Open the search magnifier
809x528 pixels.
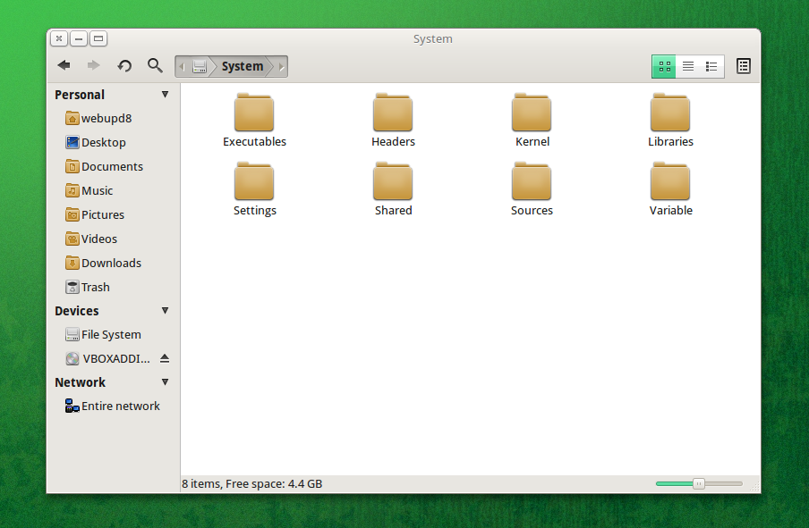pos(155,65)
